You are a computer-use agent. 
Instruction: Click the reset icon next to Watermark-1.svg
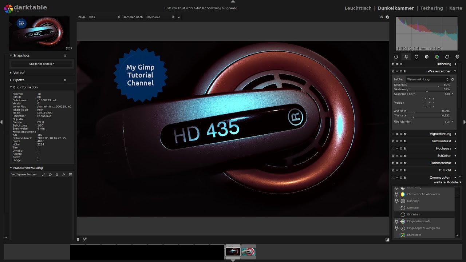453,79
